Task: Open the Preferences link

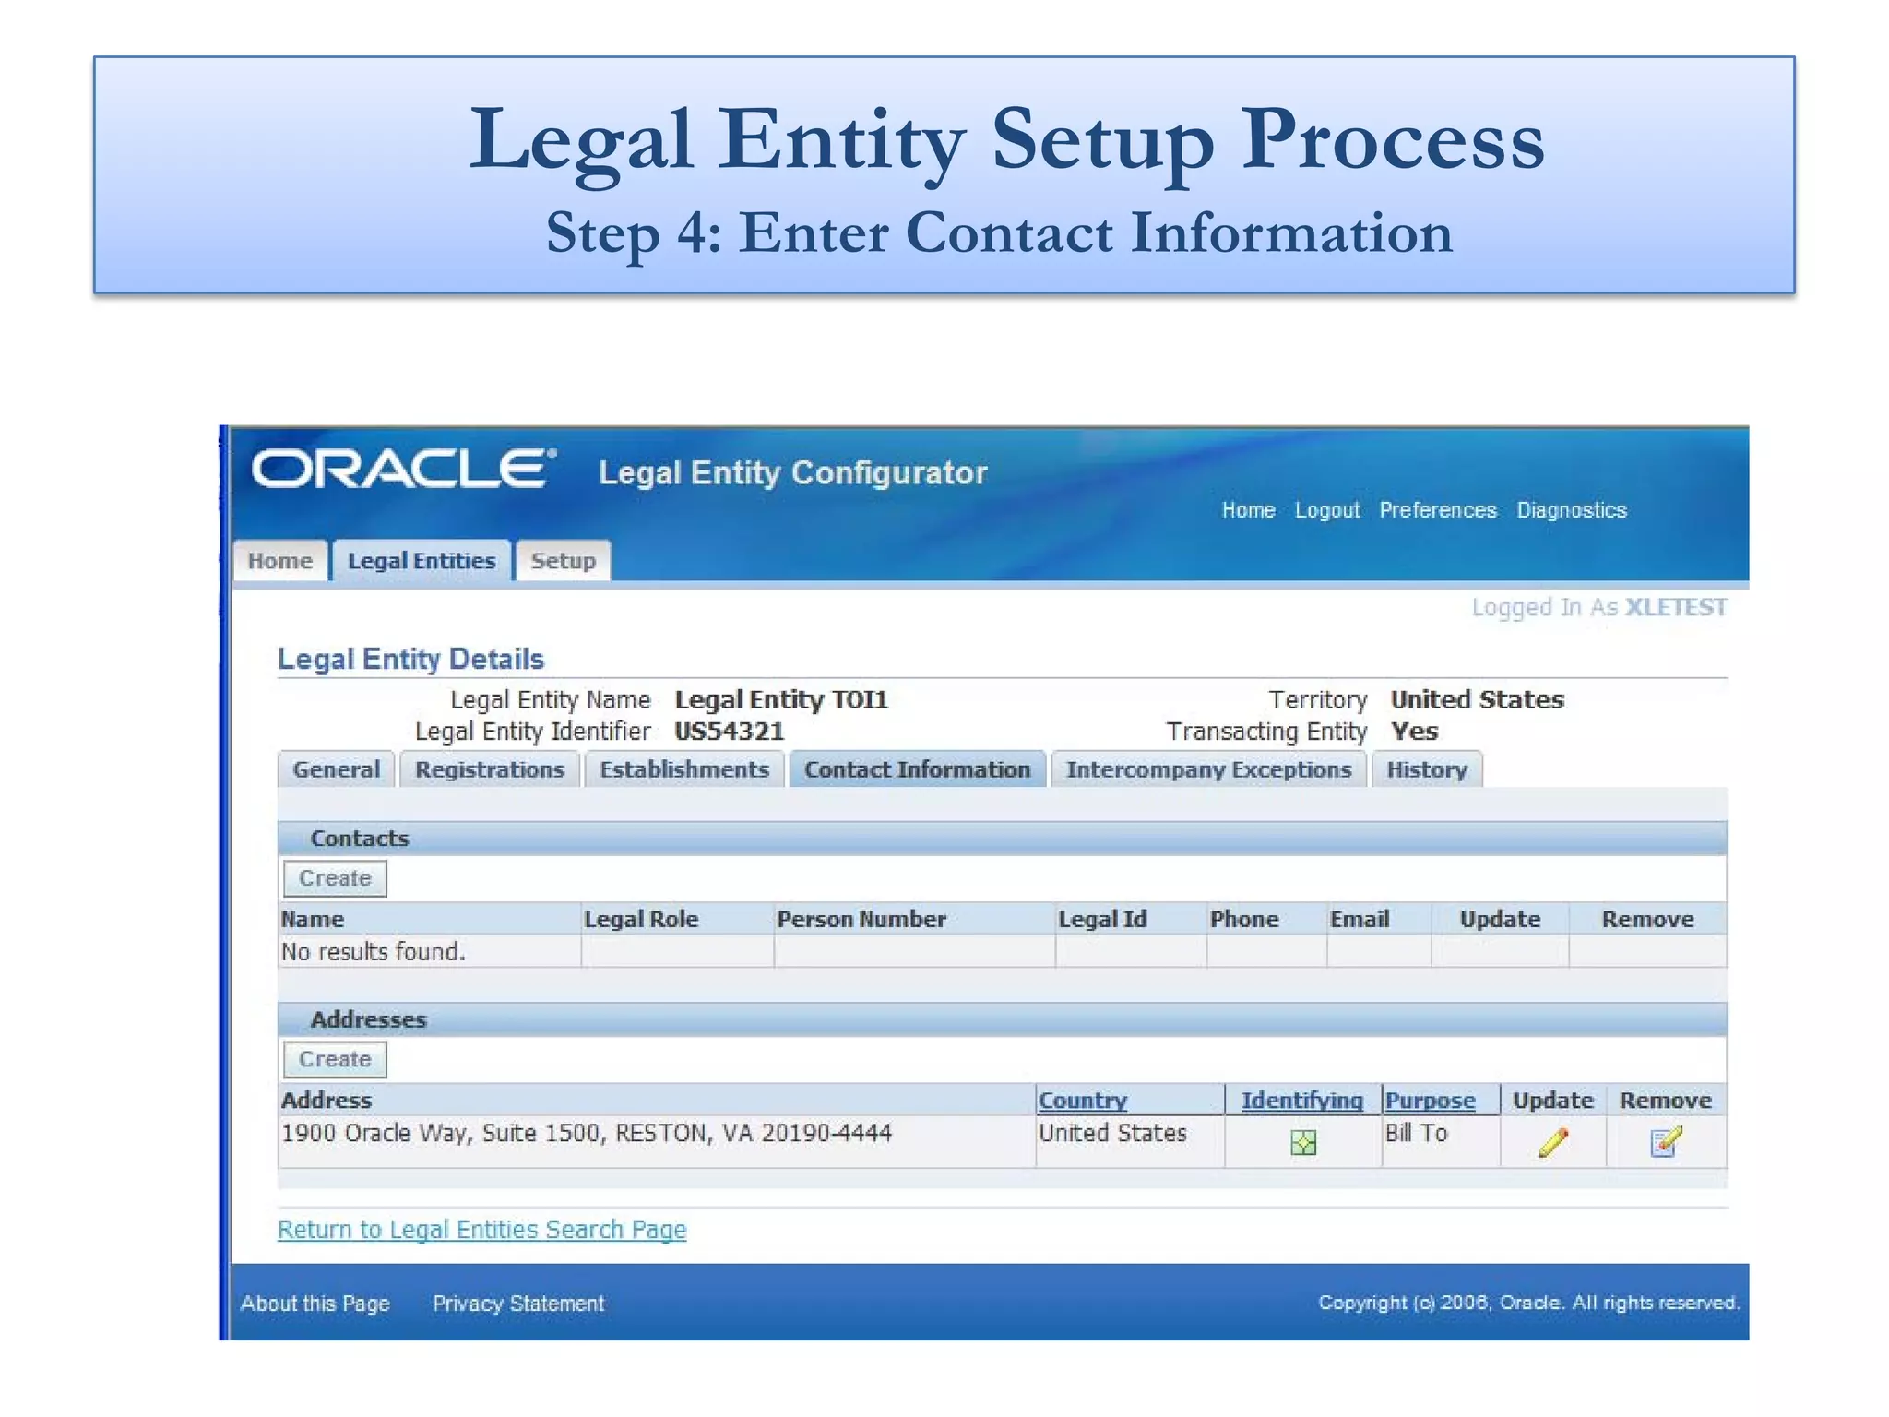Action: click(x=1438, y=510)
